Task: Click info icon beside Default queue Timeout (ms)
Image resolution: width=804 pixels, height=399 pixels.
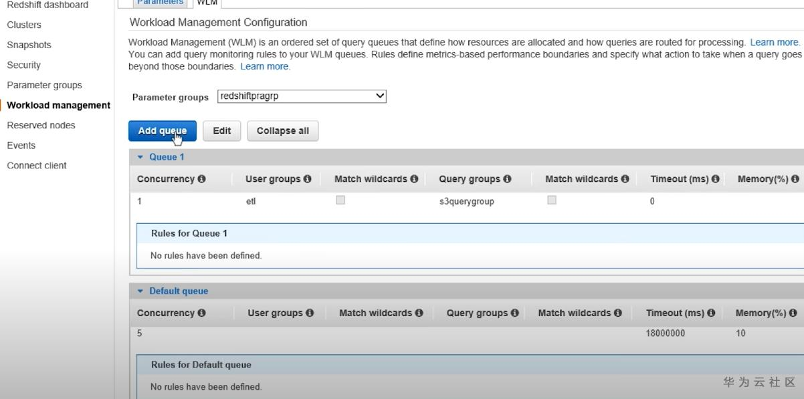Action: coord(711,313)
